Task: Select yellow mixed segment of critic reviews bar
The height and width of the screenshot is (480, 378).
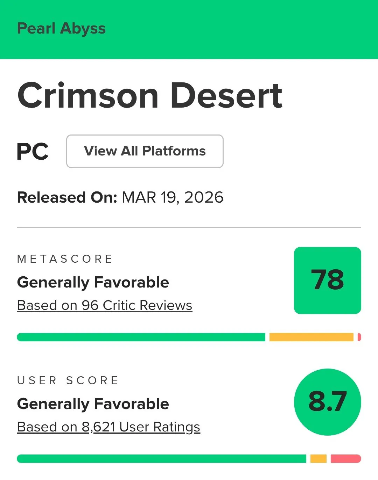Action: coord(311,337)
